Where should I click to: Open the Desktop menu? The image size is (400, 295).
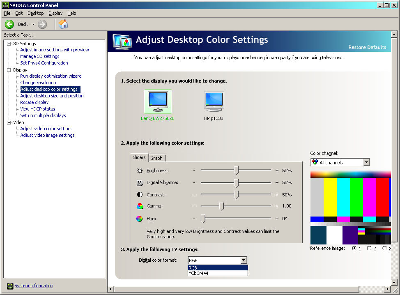[36, 13]
